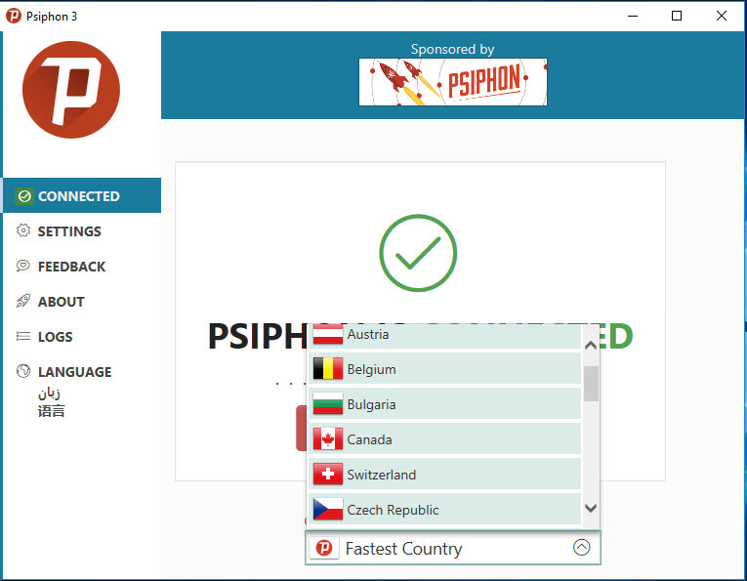Click the connected checkmark icon in sidebar
Image resolution: width=747 pixels, height=581 pixels.
click(x=24, y=195)
